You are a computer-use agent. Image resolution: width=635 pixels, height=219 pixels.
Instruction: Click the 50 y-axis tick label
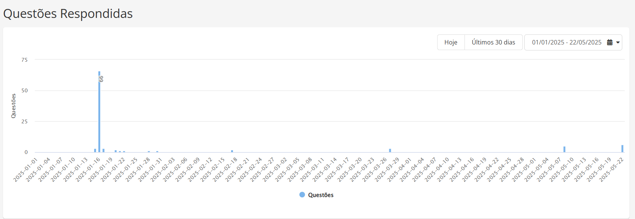click(x=25, y=90)
